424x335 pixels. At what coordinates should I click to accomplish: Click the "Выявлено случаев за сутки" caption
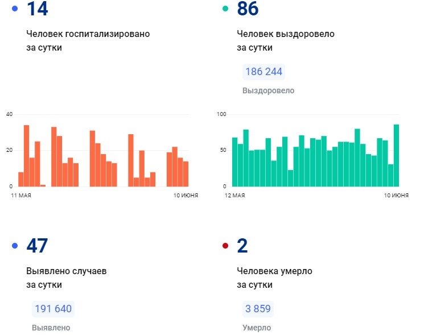coord(66,278)
